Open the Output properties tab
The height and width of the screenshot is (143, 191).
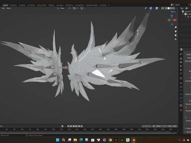coord(181,62)
